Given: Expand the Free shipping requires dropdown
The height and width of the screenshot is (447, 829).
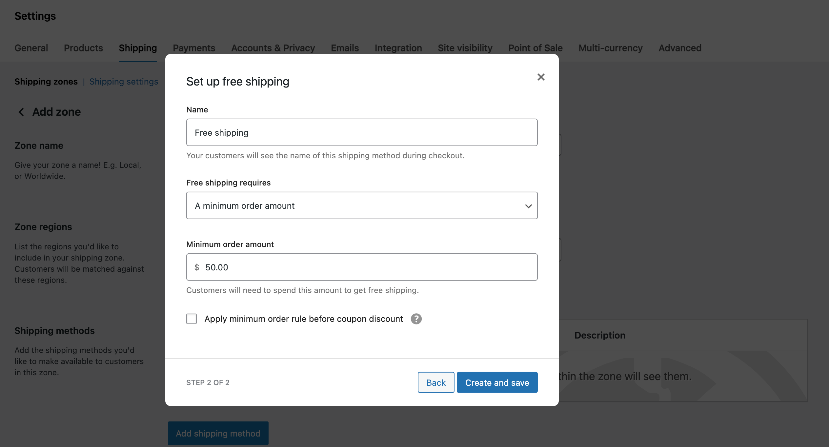Looking at the screenshot, I should tap(362, 205).
